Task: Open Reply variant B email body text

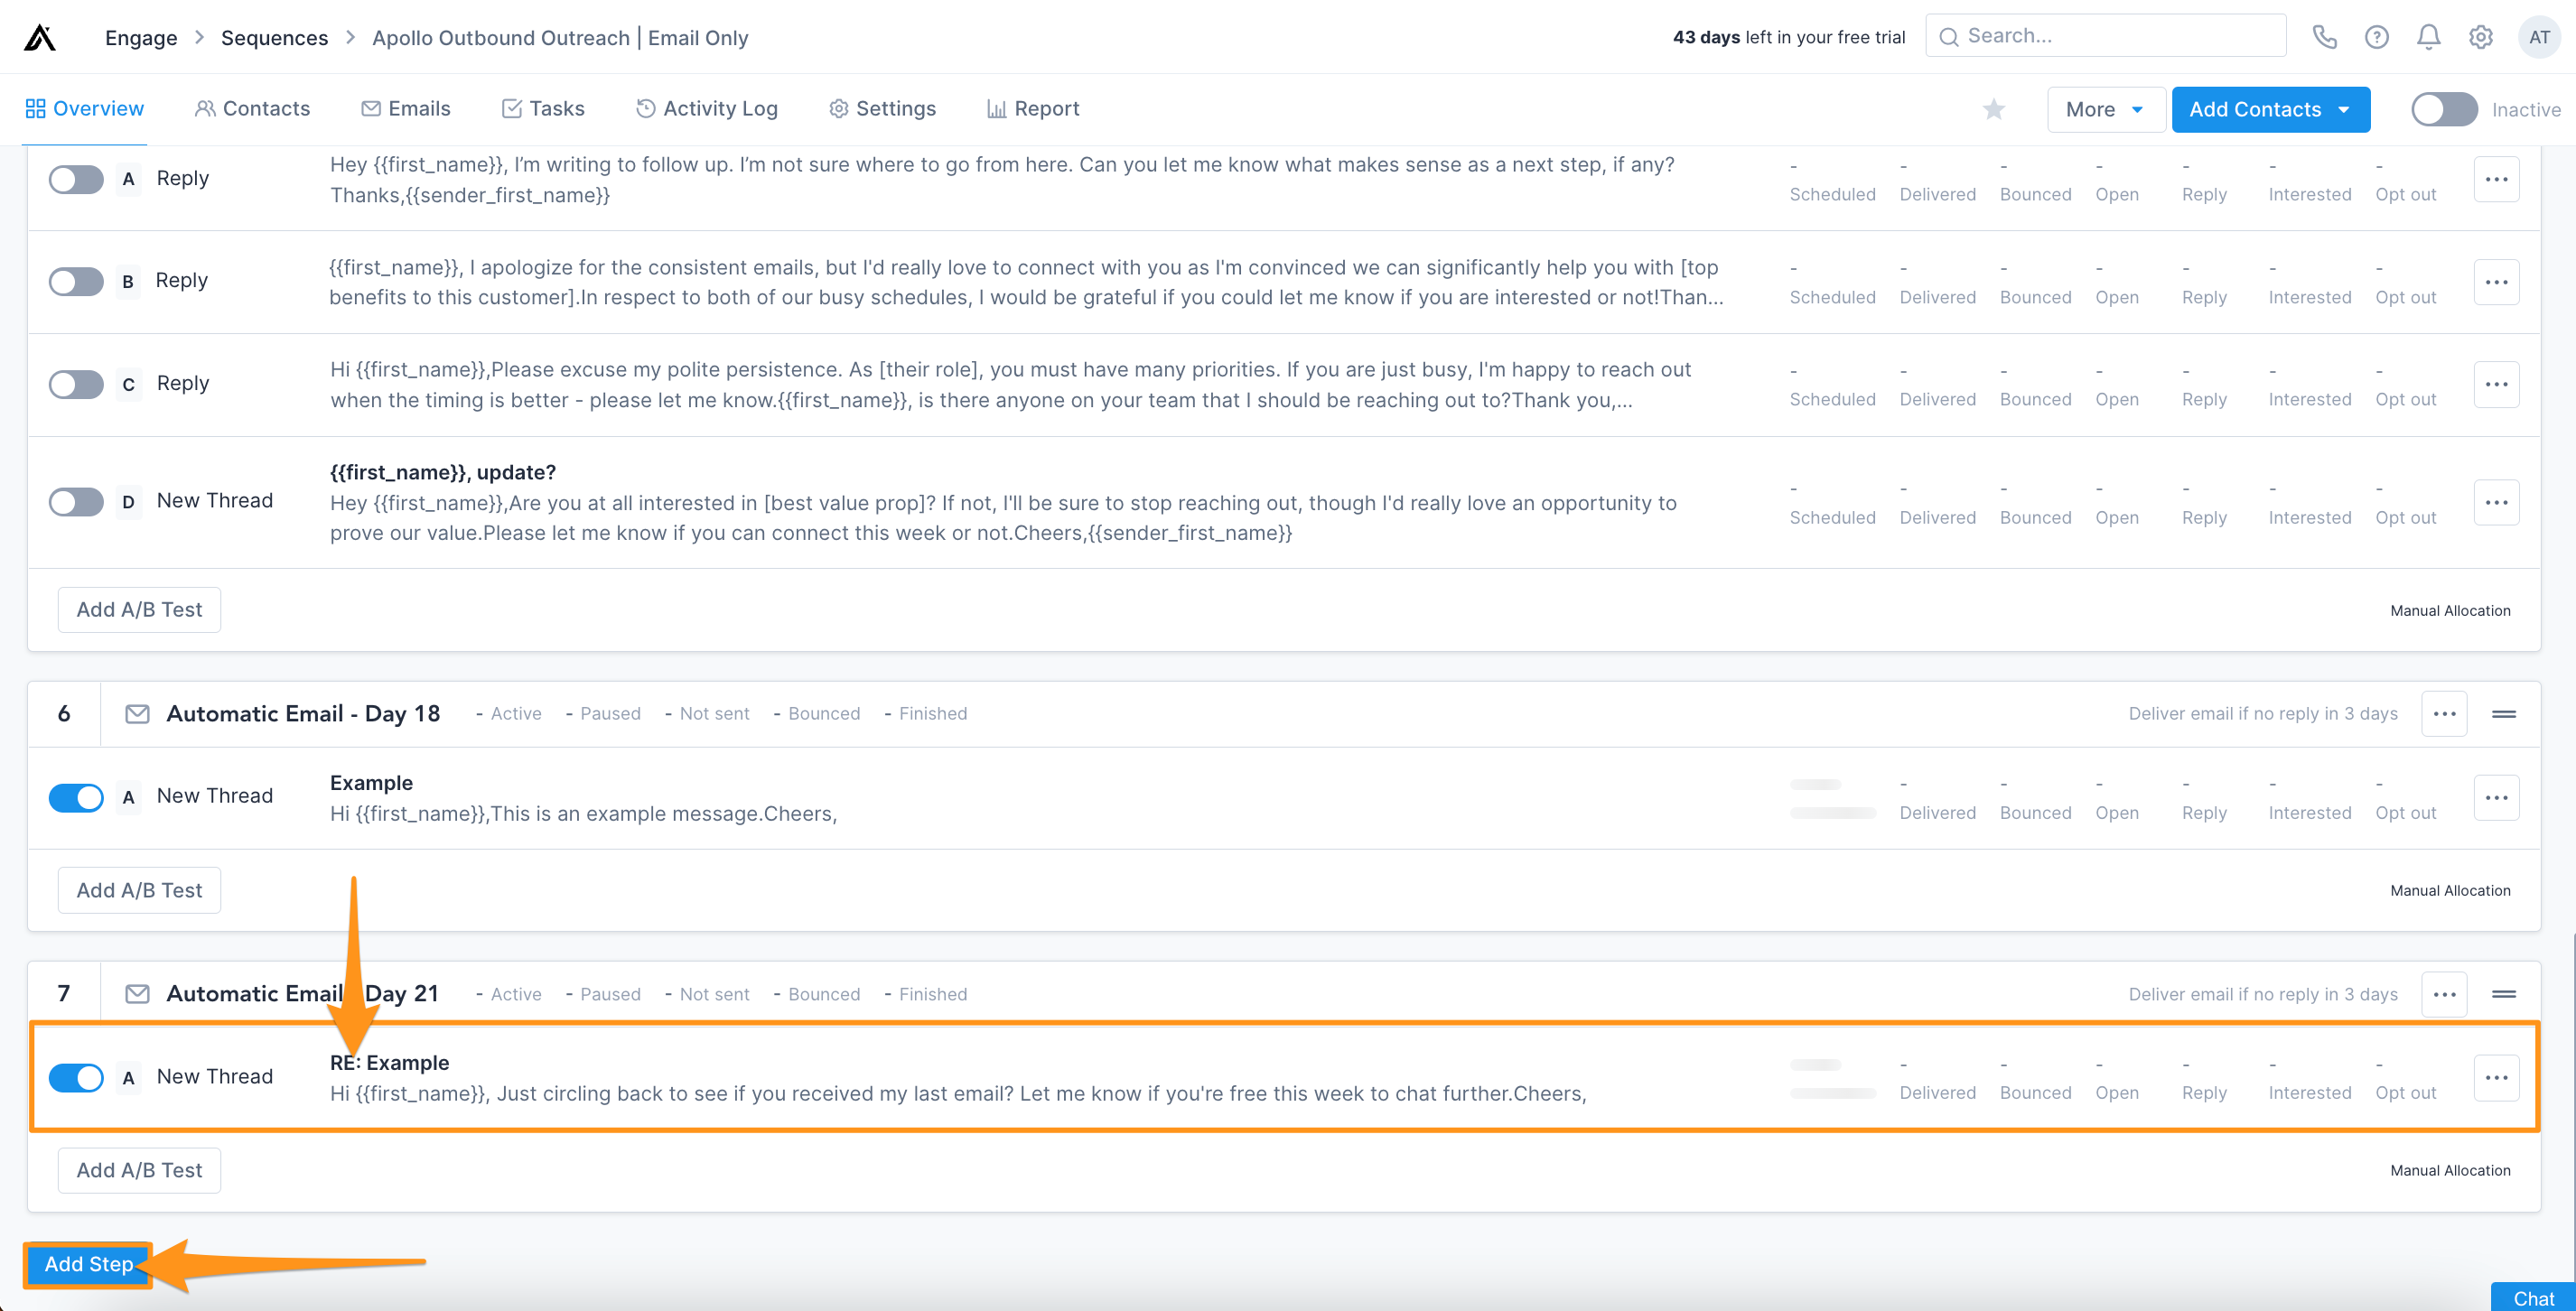Action: pos(1026,282)
